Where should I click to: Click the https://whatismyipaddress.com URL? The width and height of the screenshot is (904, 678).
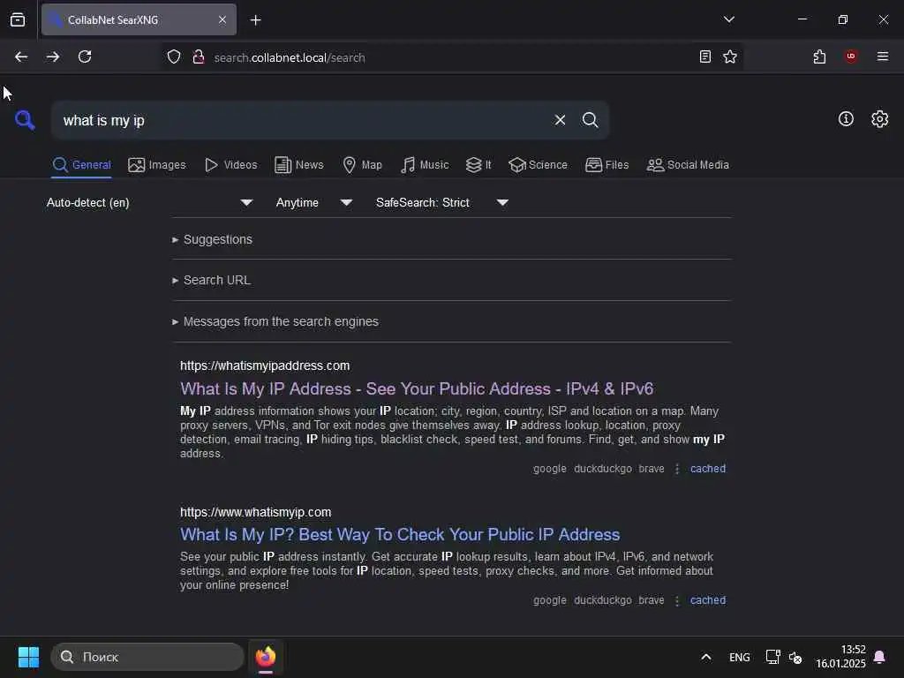[x=265, y=365]
